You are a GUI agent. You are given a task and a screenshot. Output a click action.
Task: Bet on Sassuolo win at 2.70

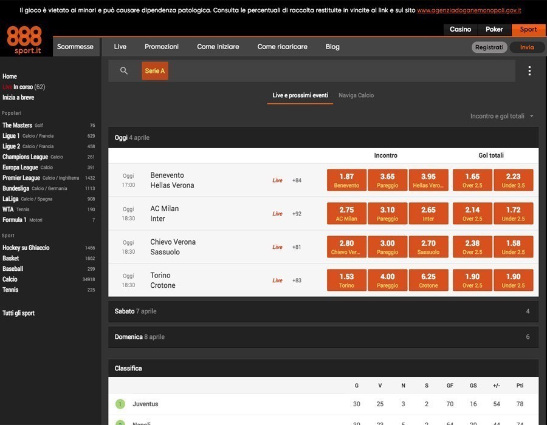point(428,247)
